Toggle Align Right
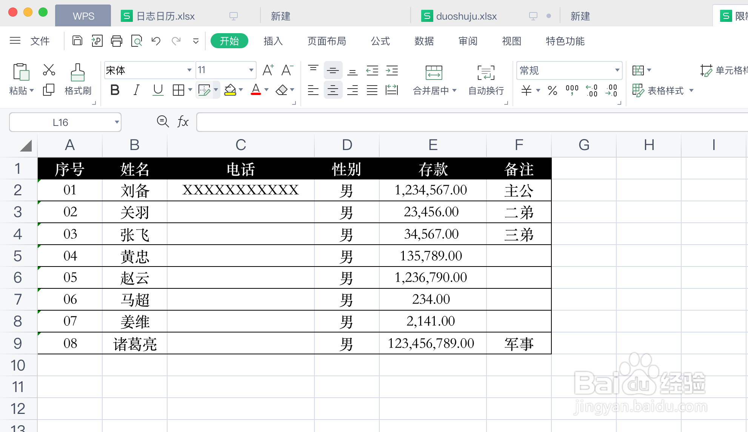748x432 pixels. click(x=352, y=90)
